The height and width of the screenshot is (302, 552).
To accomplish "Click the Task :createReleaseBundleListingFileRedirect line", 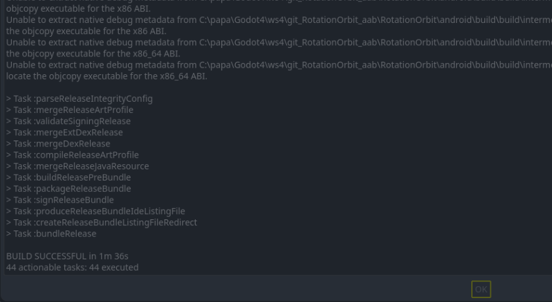I will (102, 223).
